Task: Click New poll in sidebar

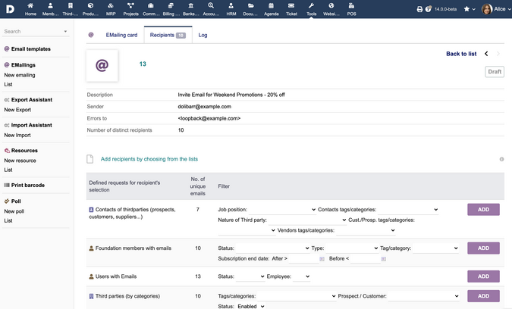Action: (x=14, y=211)
